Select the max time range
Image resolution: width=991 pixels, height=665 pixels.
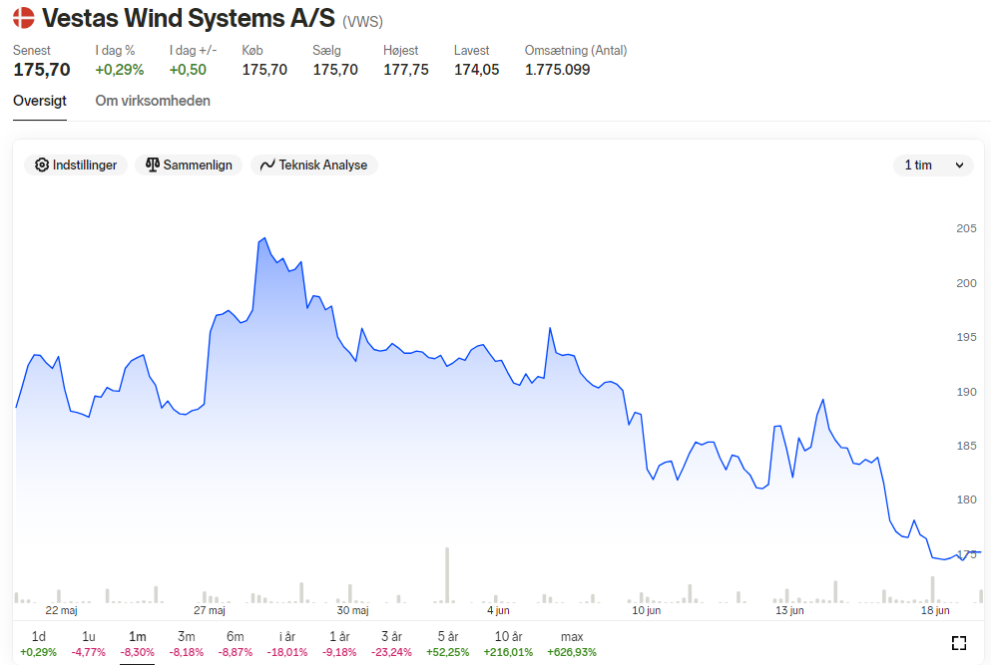point(572,643)
